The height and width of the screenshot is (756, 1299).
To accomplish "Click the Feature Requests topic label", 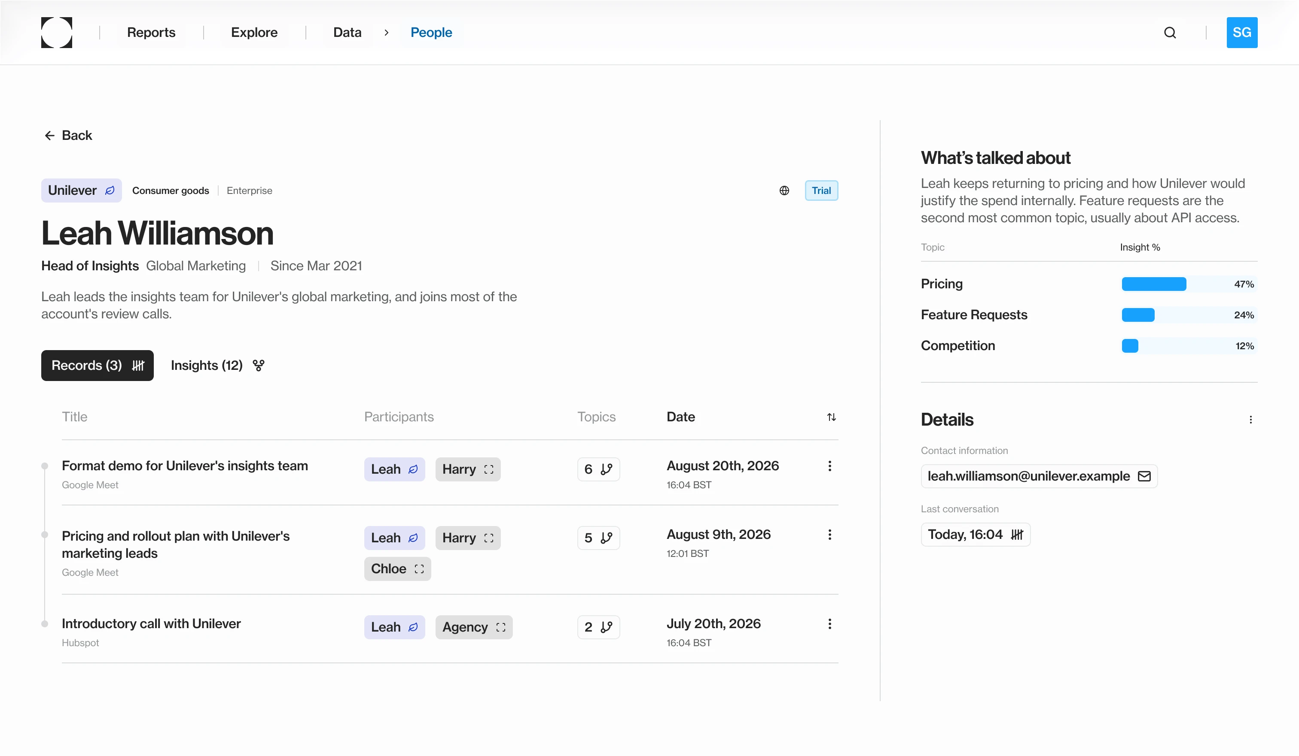I will point(974,315).
